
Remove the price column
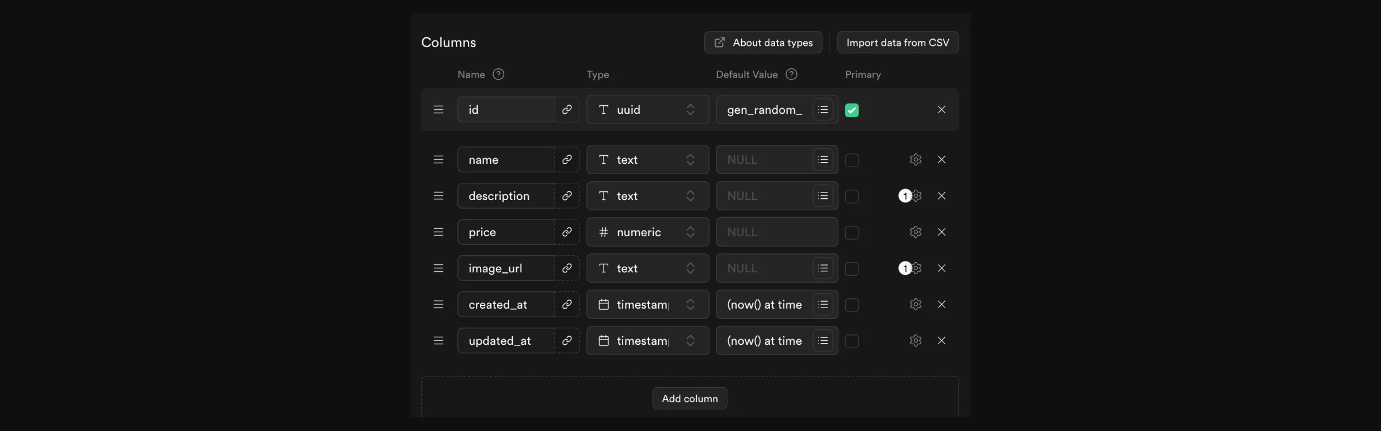(x=941, y=232)
